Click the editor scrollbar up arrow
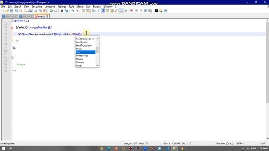 267,21
